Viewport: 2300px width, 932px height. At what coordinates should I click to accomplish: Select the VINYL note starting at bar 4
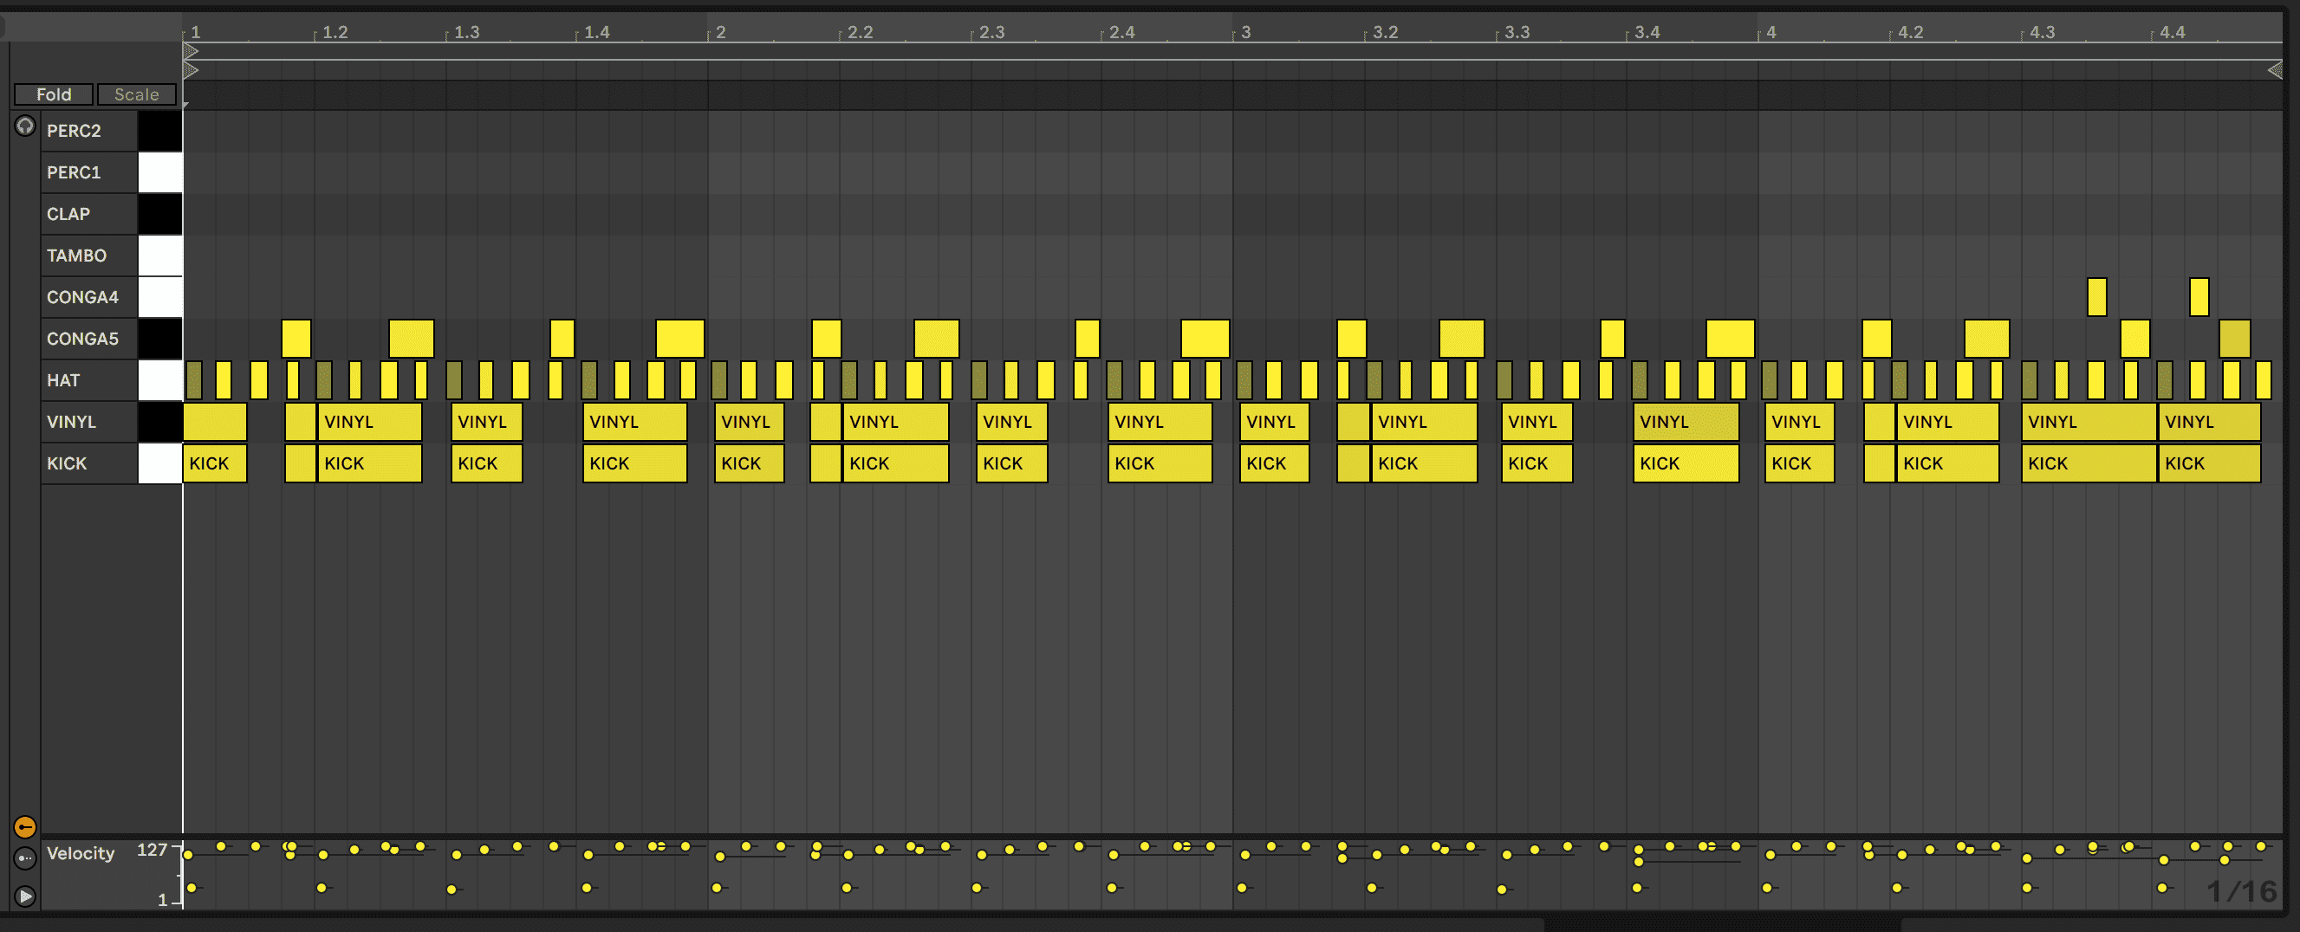pos(1799,421)
